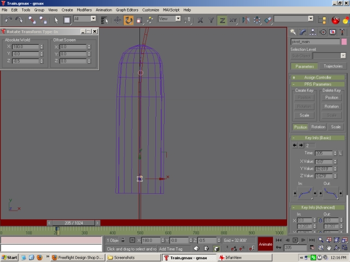Click Delete Key Position button
This screenshot has height=262, width=350.
331,98
